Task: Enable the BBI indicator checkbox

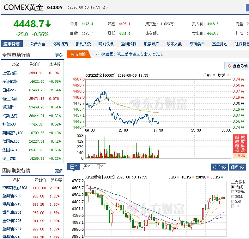Action: click(233, 206)
